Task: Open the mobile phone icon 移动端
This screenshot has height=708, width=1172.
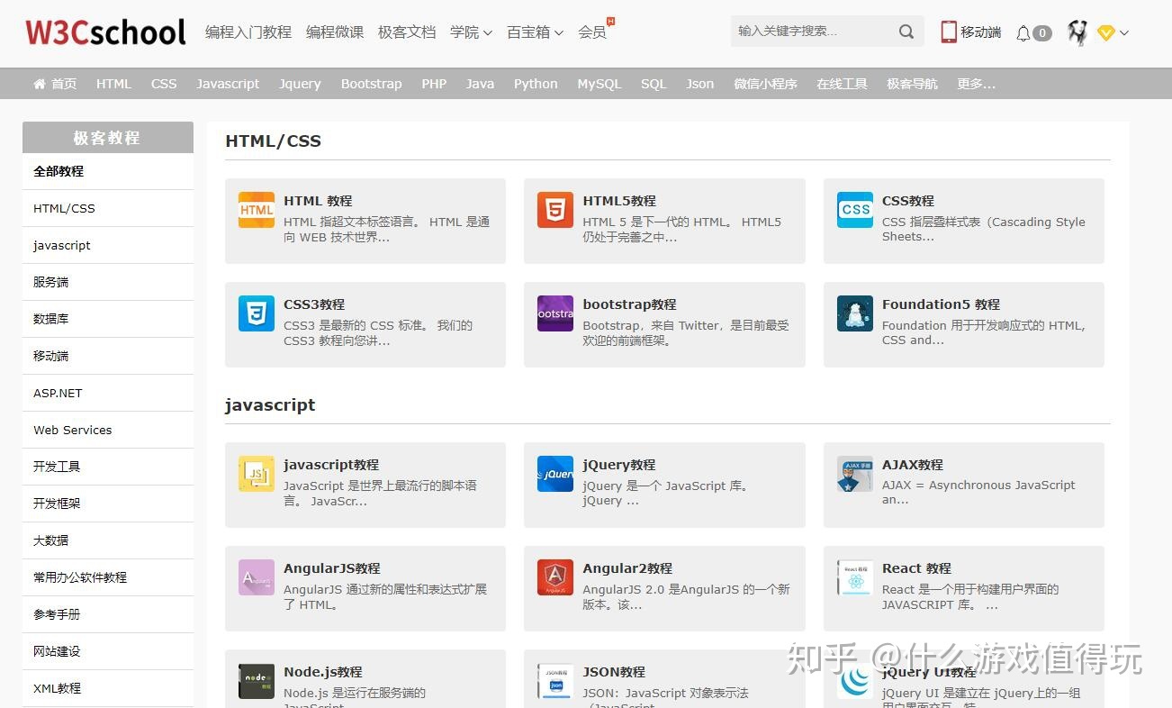Action: tap(949, 32)
